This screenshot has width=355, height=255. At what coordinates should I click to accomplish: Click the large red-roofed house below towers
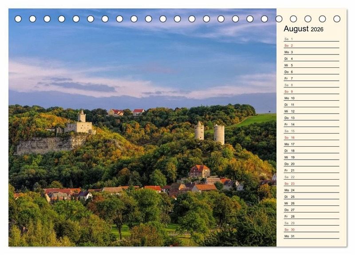click(200, 171)
